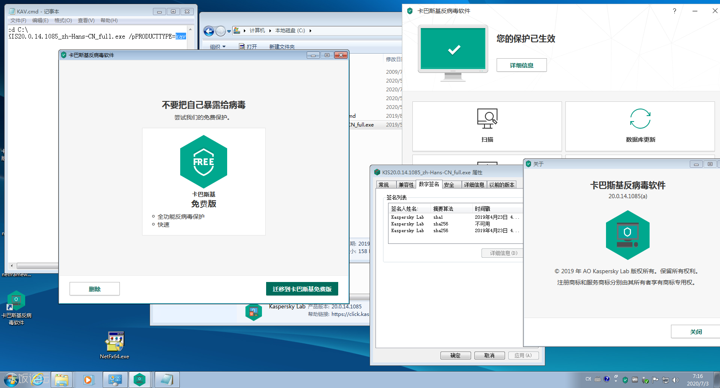Image resolution: width=720 pixels, height=388 pixels.
Task: Click the Notepad horizontal scrollbar left arrow
Action: point(12,266)
